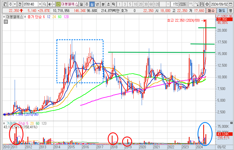
Task: Click the candlestick add icon in toolbar
Action: [191, 4]
